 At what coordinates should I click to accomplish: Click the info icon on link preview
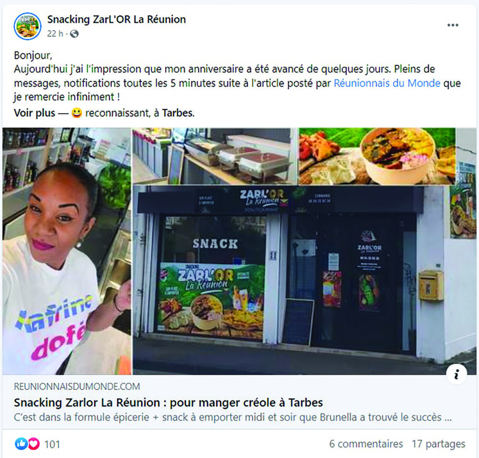pyautogui.click(x=457, y=374)
